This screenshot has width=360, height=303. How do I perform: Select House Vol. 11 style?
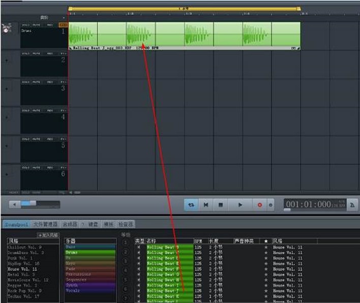tap(22, 269)
